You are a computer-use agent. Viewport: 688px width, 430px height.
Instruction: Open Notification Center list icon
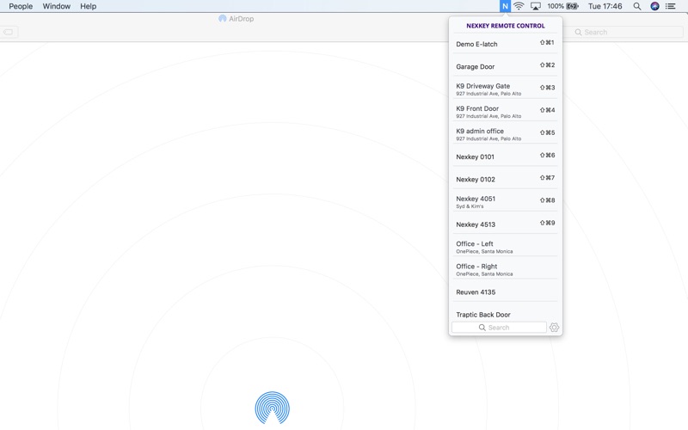point(671,6)
